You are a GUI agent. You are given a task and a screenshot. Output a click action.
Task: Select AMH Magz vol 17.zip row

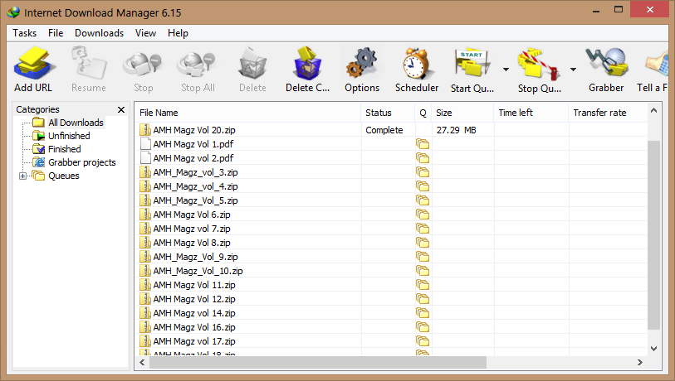pyautogui.click(x=392, y=341)
